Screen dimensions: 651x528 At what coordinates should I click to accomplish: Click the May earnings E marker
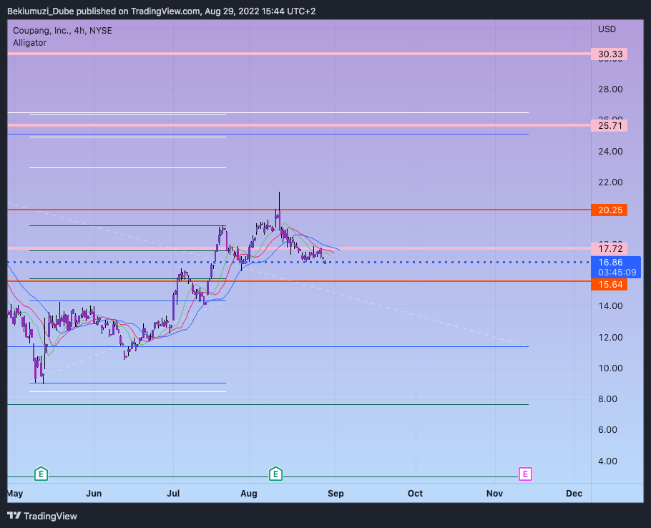[41, 474]
